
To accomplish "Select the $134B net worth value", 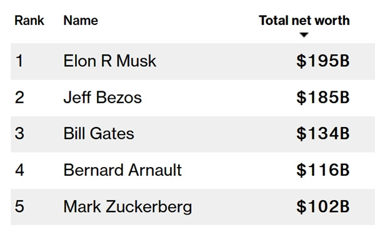I will [x=323, y=133].
